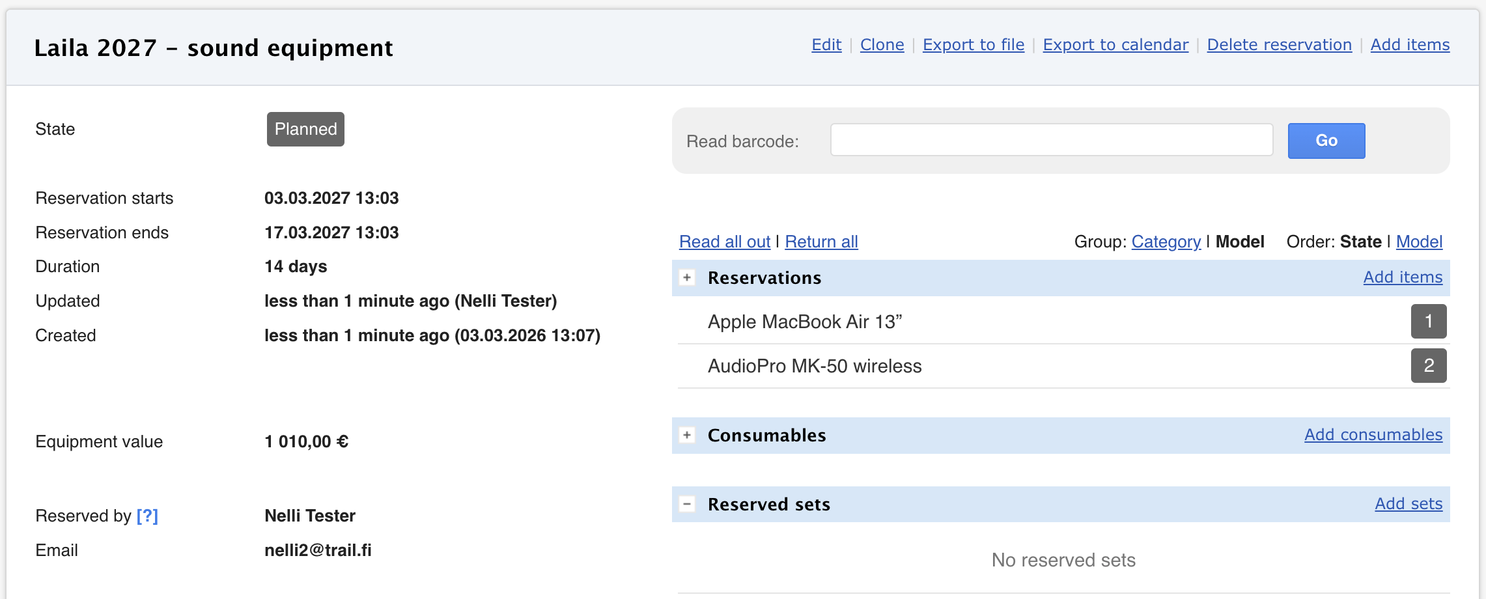1486x599 pixels.
Task: Focus the Read barcode input field
Action: click(1051, 141)
